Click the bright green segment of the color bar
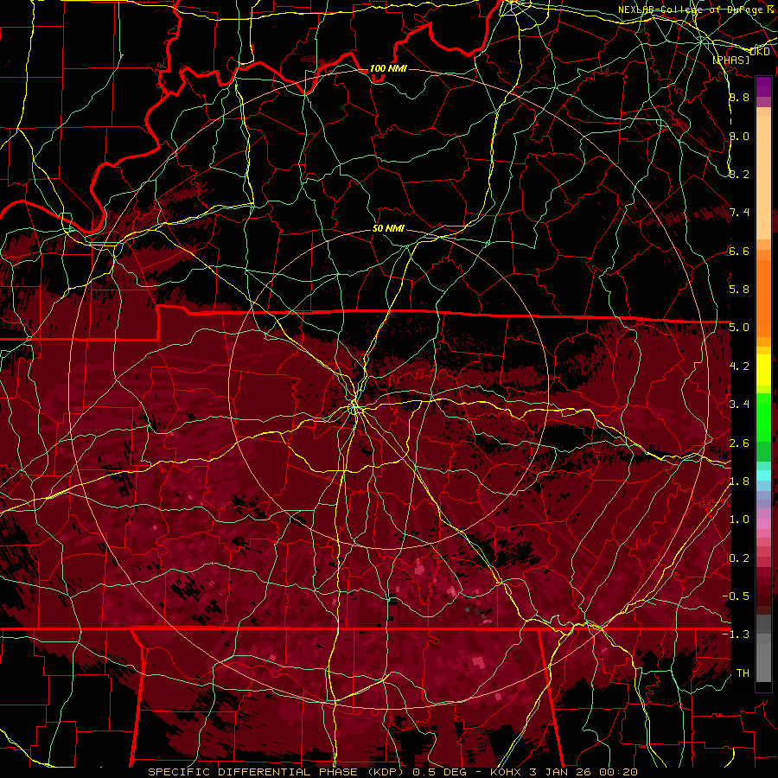 pos(763,417)
